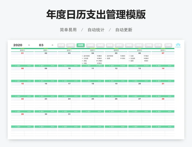Click the ¥2,965.0 total for day 04
The width and height of the screenshot is (192, 147).
tap(99, 66)
